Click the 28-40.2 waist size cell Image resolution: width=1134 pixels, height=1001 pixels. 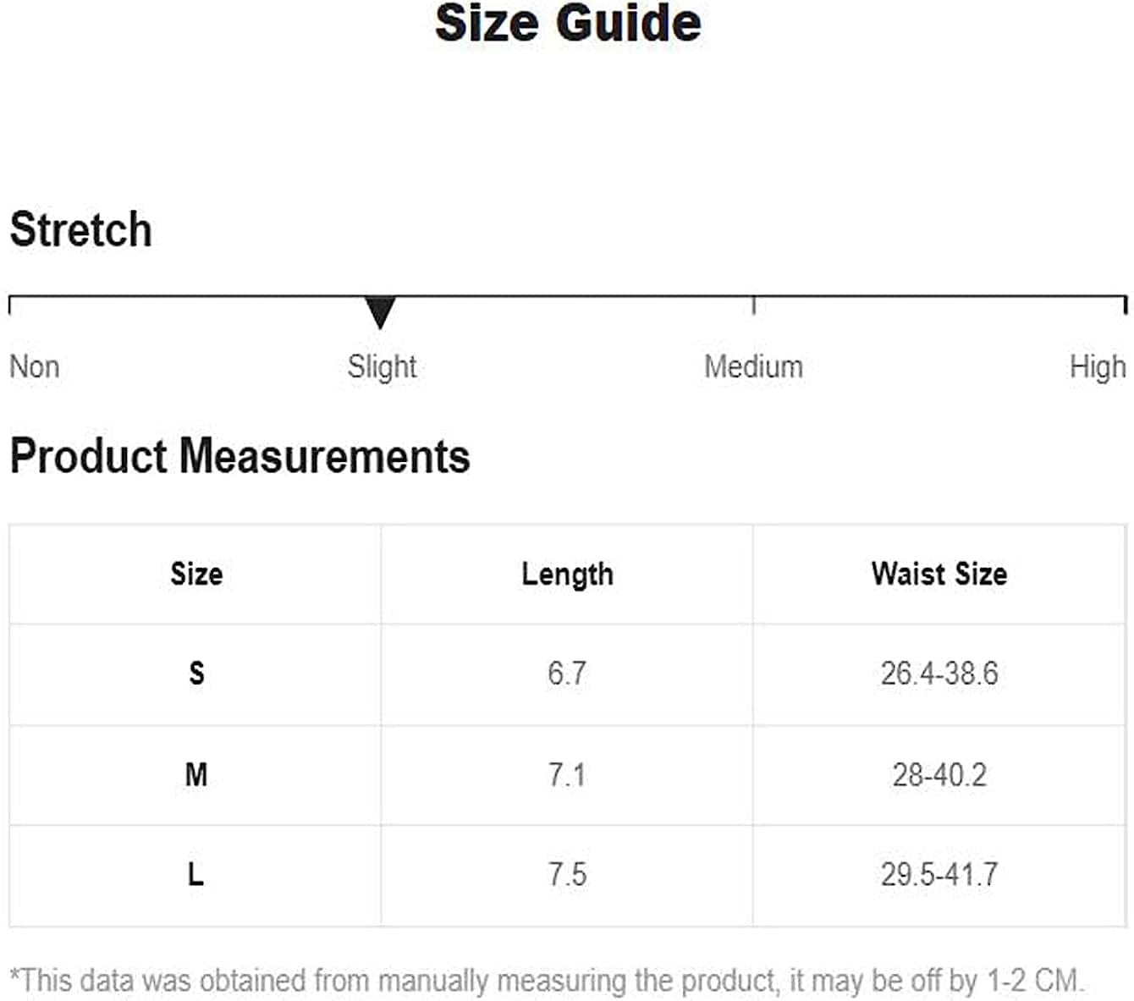(939, 774)
